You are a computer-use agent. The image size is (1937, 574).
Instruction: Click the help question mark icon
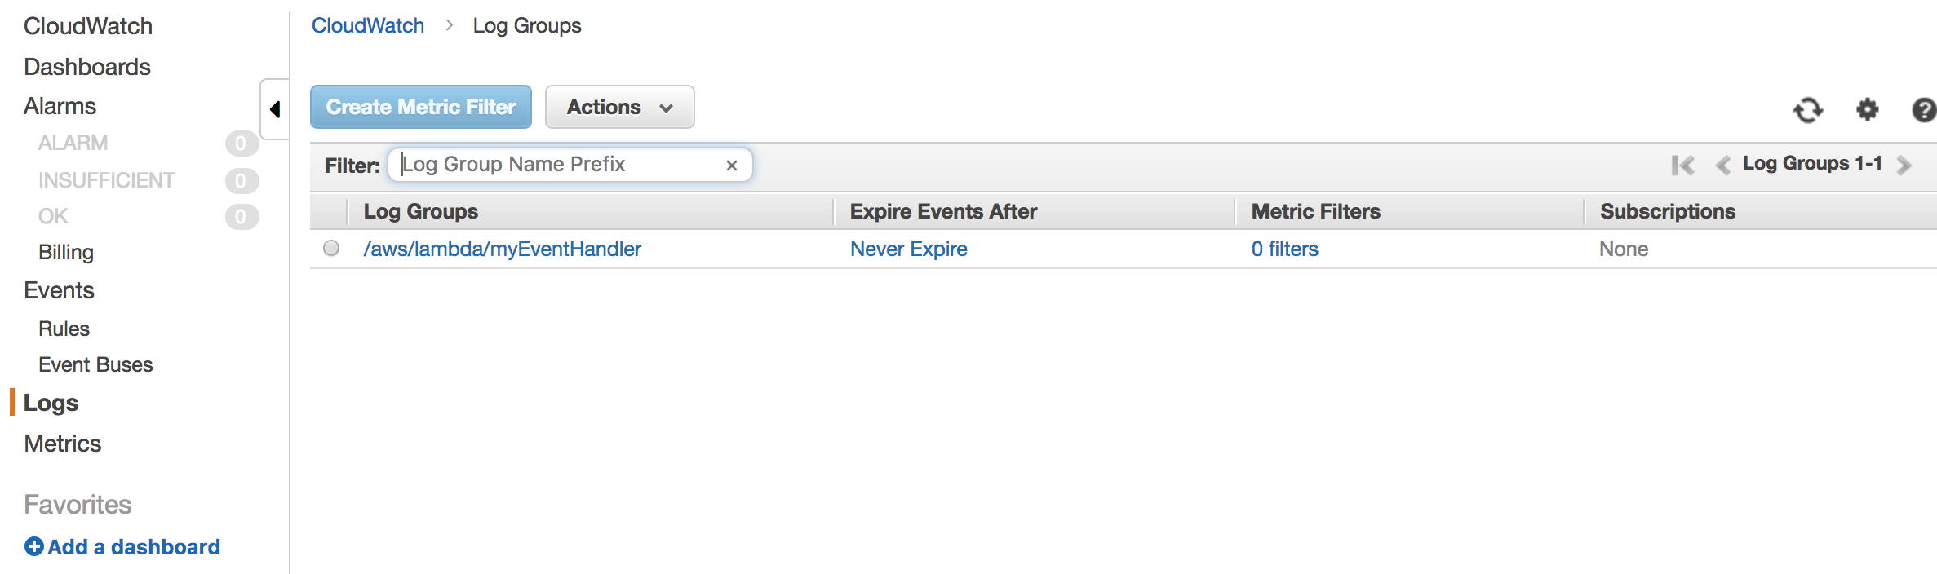(x=1925, y=110)
